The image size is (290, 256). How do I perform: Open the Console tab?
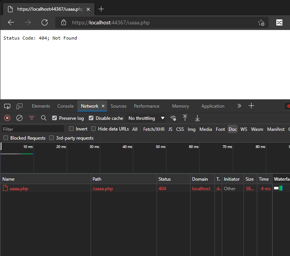tap(66, 106)
